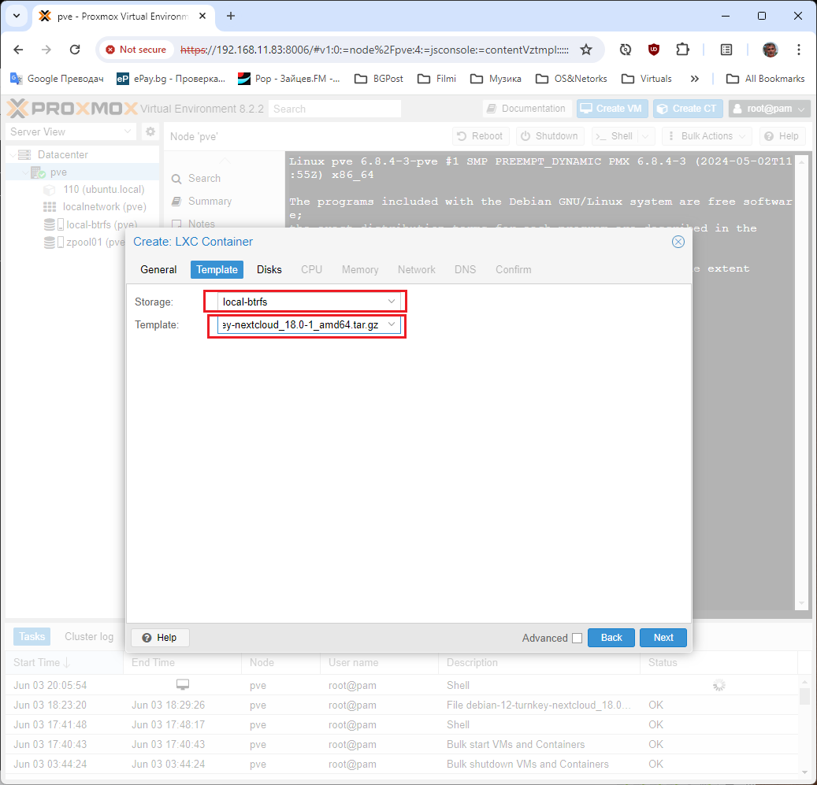Collapse the pve node in tree
817x785 pixels.
24,172
